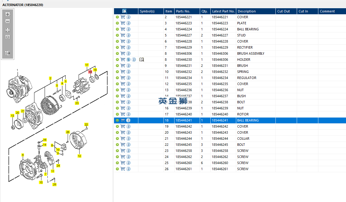Zoom in on the diagram with plus icon
The image size is (346, 202).
(8, 14)
